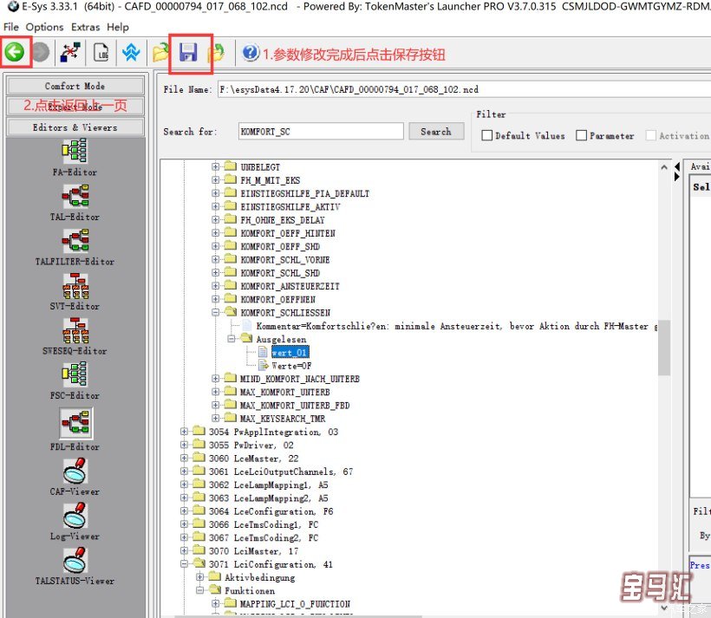Click the blue question mark help icon
The width and height of the screenshot is (711, 618).
(x=251, y=53)
